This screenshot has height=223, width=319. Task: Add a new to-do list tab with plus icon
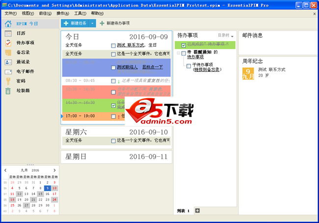[x=198, y=211]
